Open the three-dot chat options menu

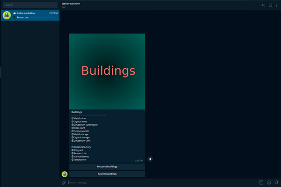(x=277, y=5)
